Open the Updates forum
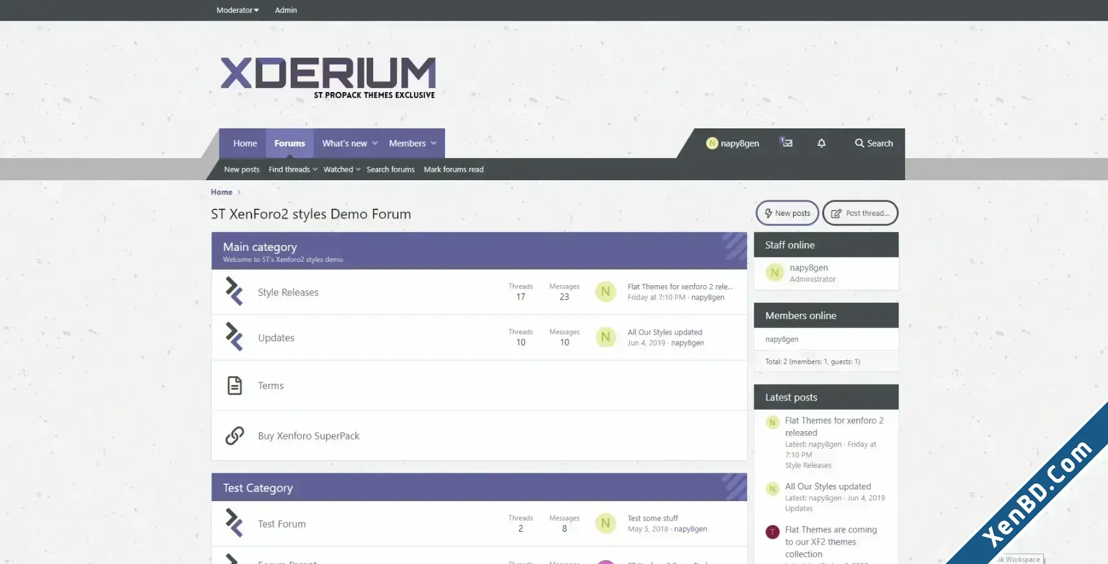The image size is (1108, 564). (276, 338)
